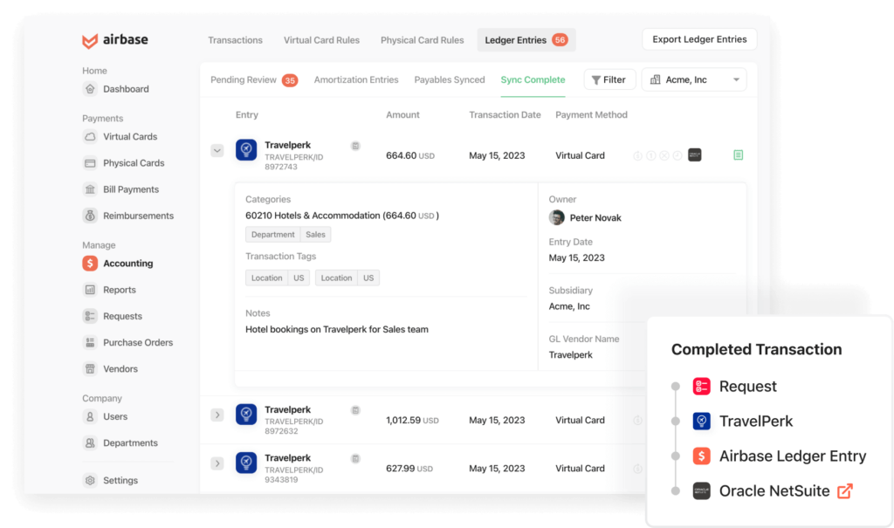Image resolution: width=894 pixels, height=528 pixels.
Task: Click the red Request icon in Completed Transaction
Action: tap(701, 386)
